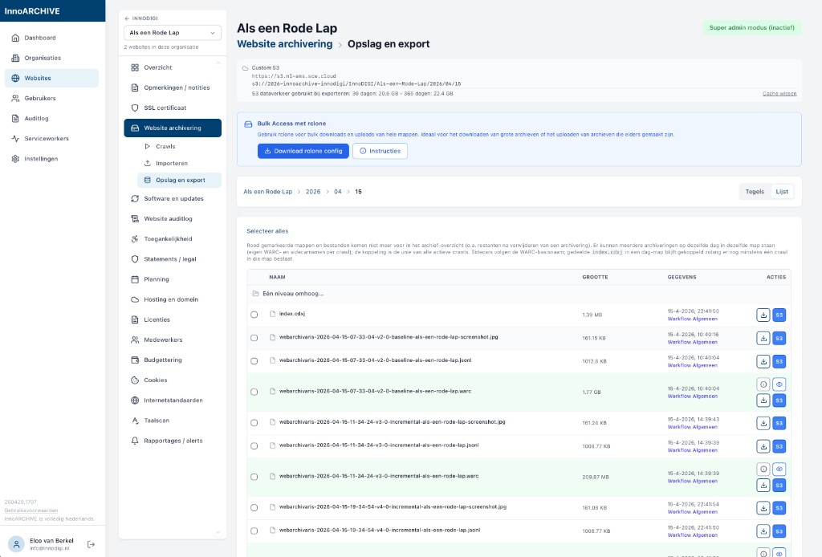Preview the v2-0 baseline warc with eye icon
Viewport: 822px width, 557px height.
pos(779,384)
